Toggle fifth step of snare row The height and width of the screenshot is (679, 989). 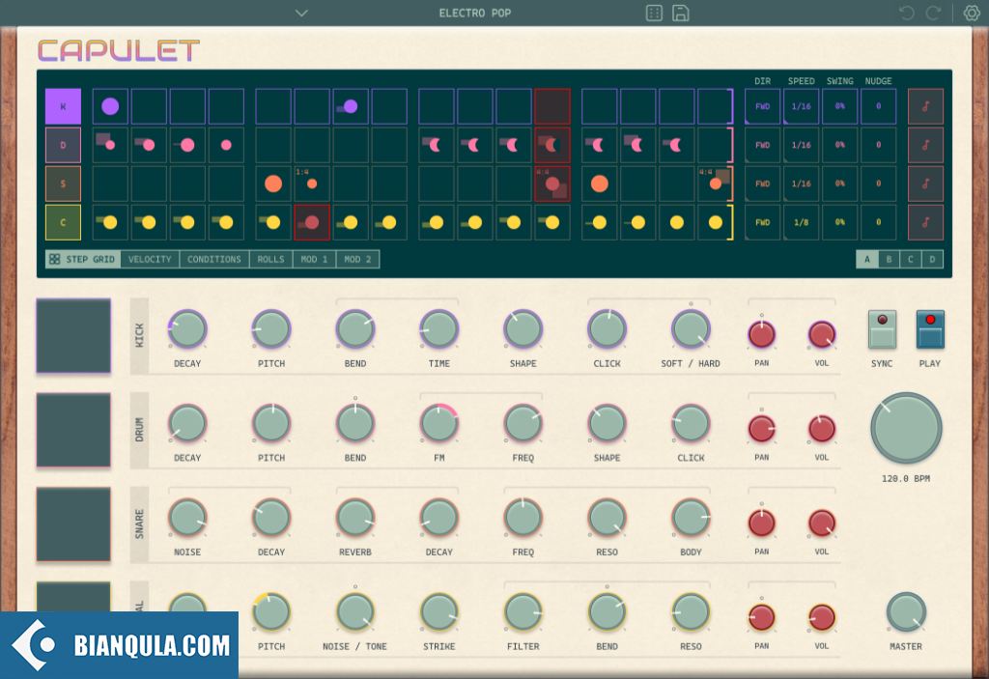(273, 184)
